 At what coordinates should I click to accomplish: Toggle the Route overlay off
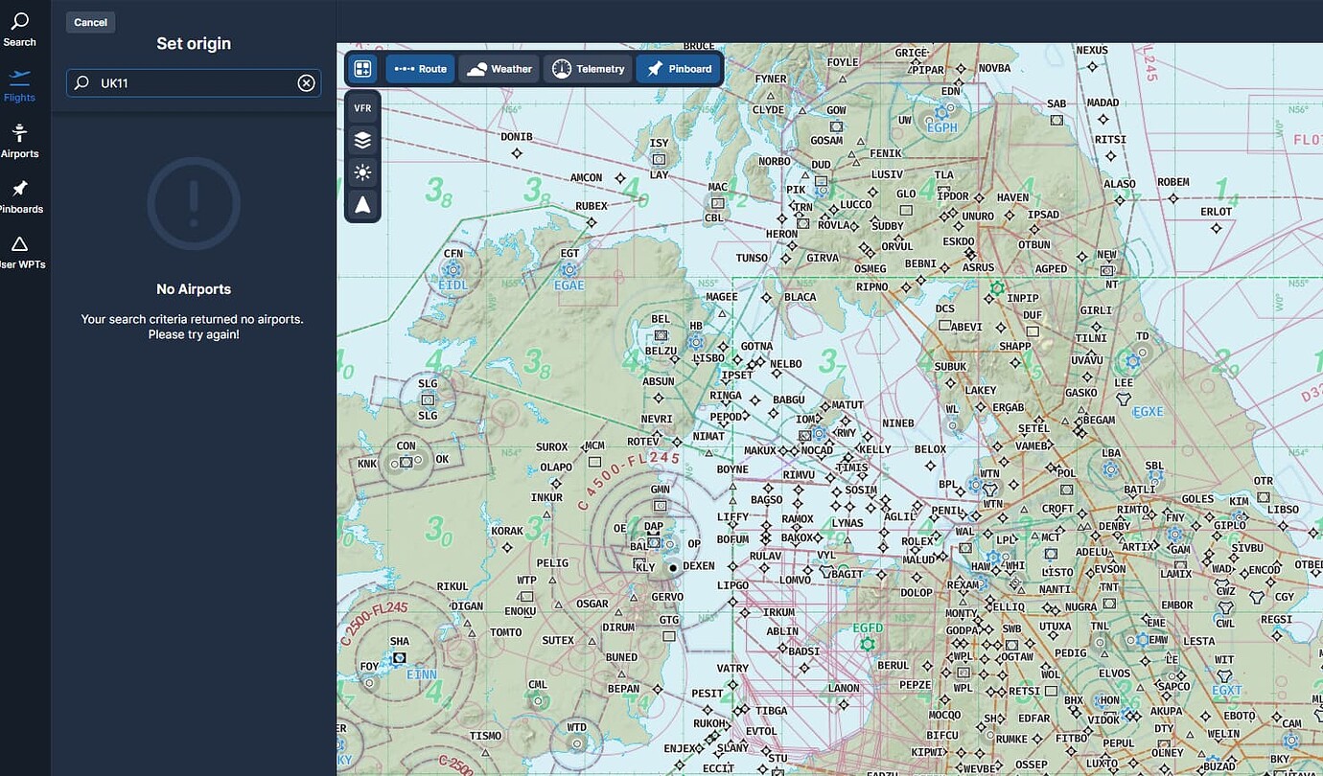[x=420, y=68]
